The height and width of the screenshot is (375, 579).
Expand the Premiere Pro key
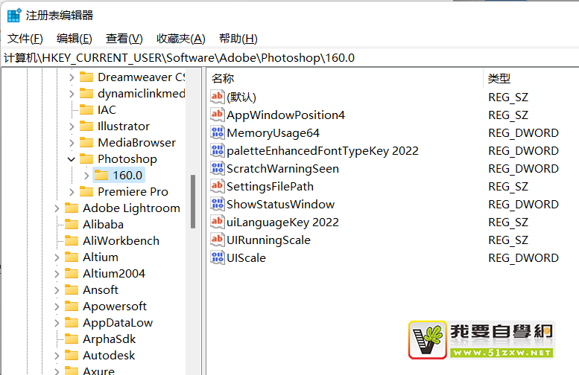[72, 192]
